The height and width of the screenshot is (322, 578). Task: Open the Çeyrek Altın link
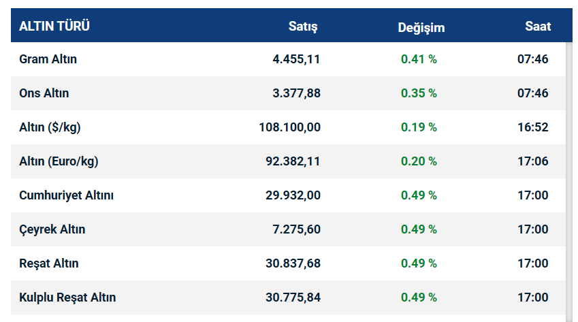click(52, 229)
